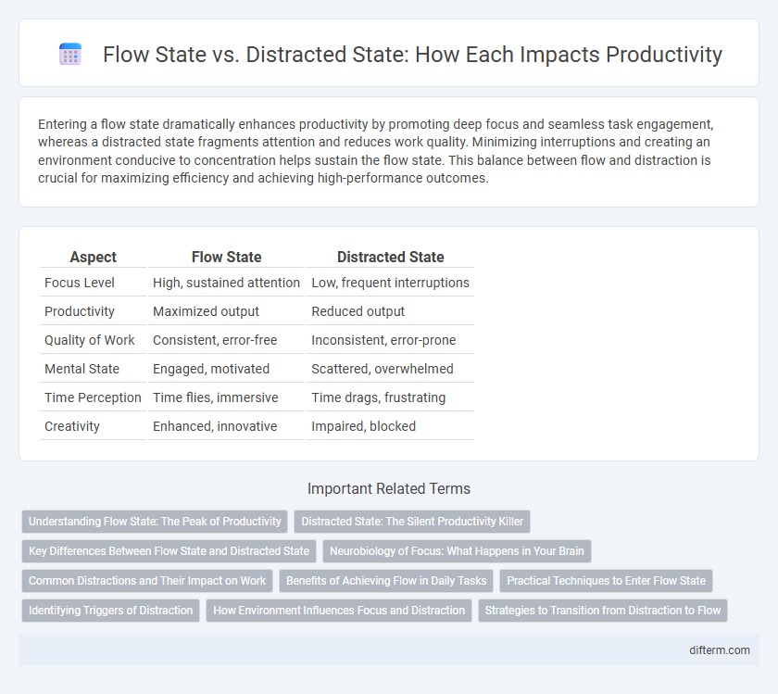Click the intro paragraph starting 'Entering a flow state'
The width and height of the screenshot is (778, 694).
[x=374, y=151]
